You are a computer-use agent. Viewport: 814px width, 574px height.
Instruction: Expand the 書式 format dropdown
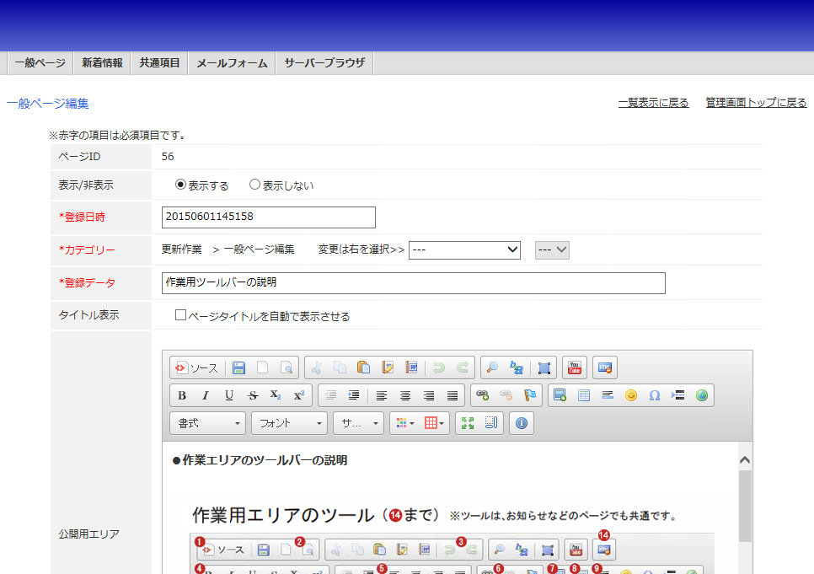(207, 423)
